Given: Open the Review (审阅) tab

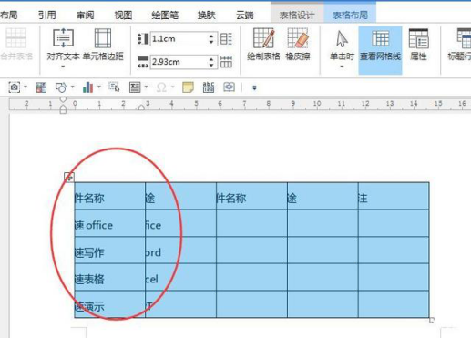Looking at the screenshot, I should [86, 15].
